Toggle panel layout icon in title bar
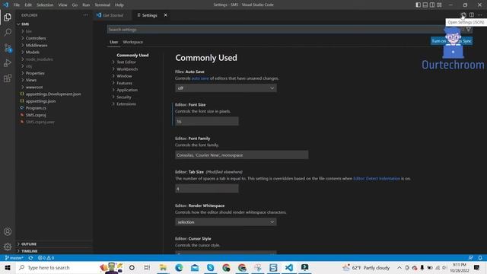487x274 pixels. tap(425, 5)
